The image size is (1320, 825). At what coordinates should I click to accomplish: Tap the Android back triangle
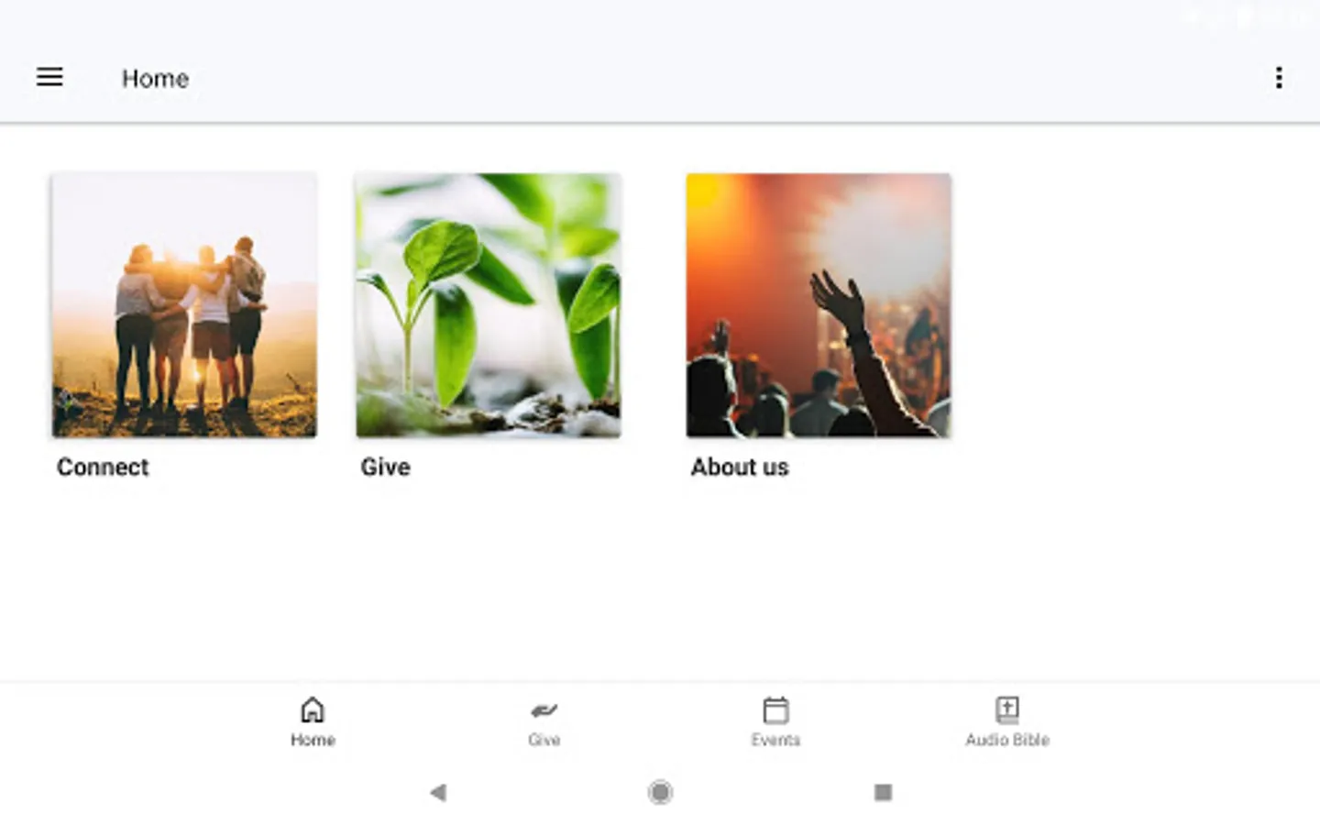[438, 792]
